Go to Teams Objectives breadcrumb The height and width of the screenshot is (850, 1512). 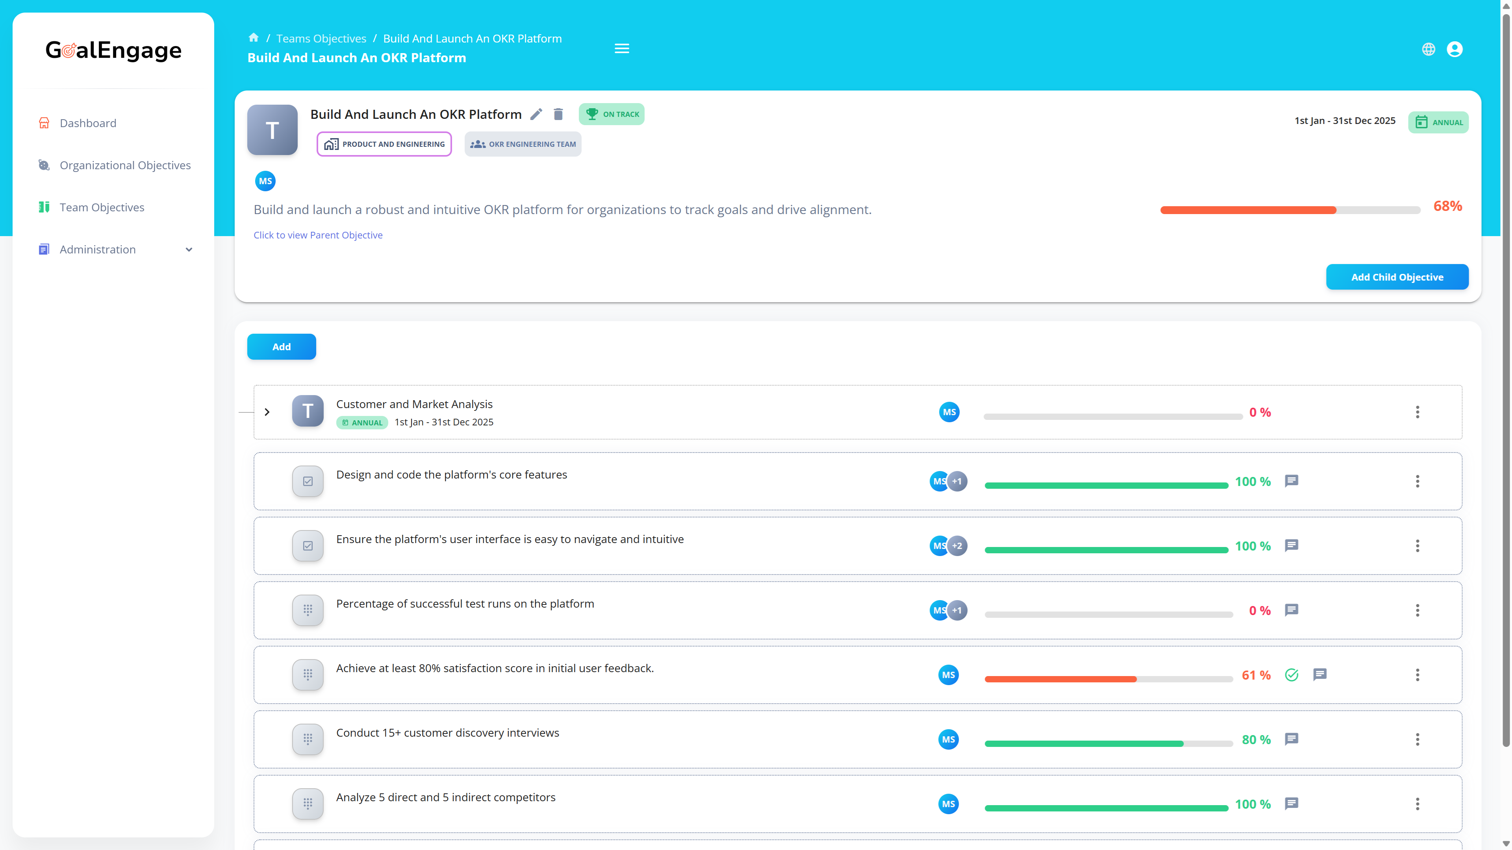point(321,39)
